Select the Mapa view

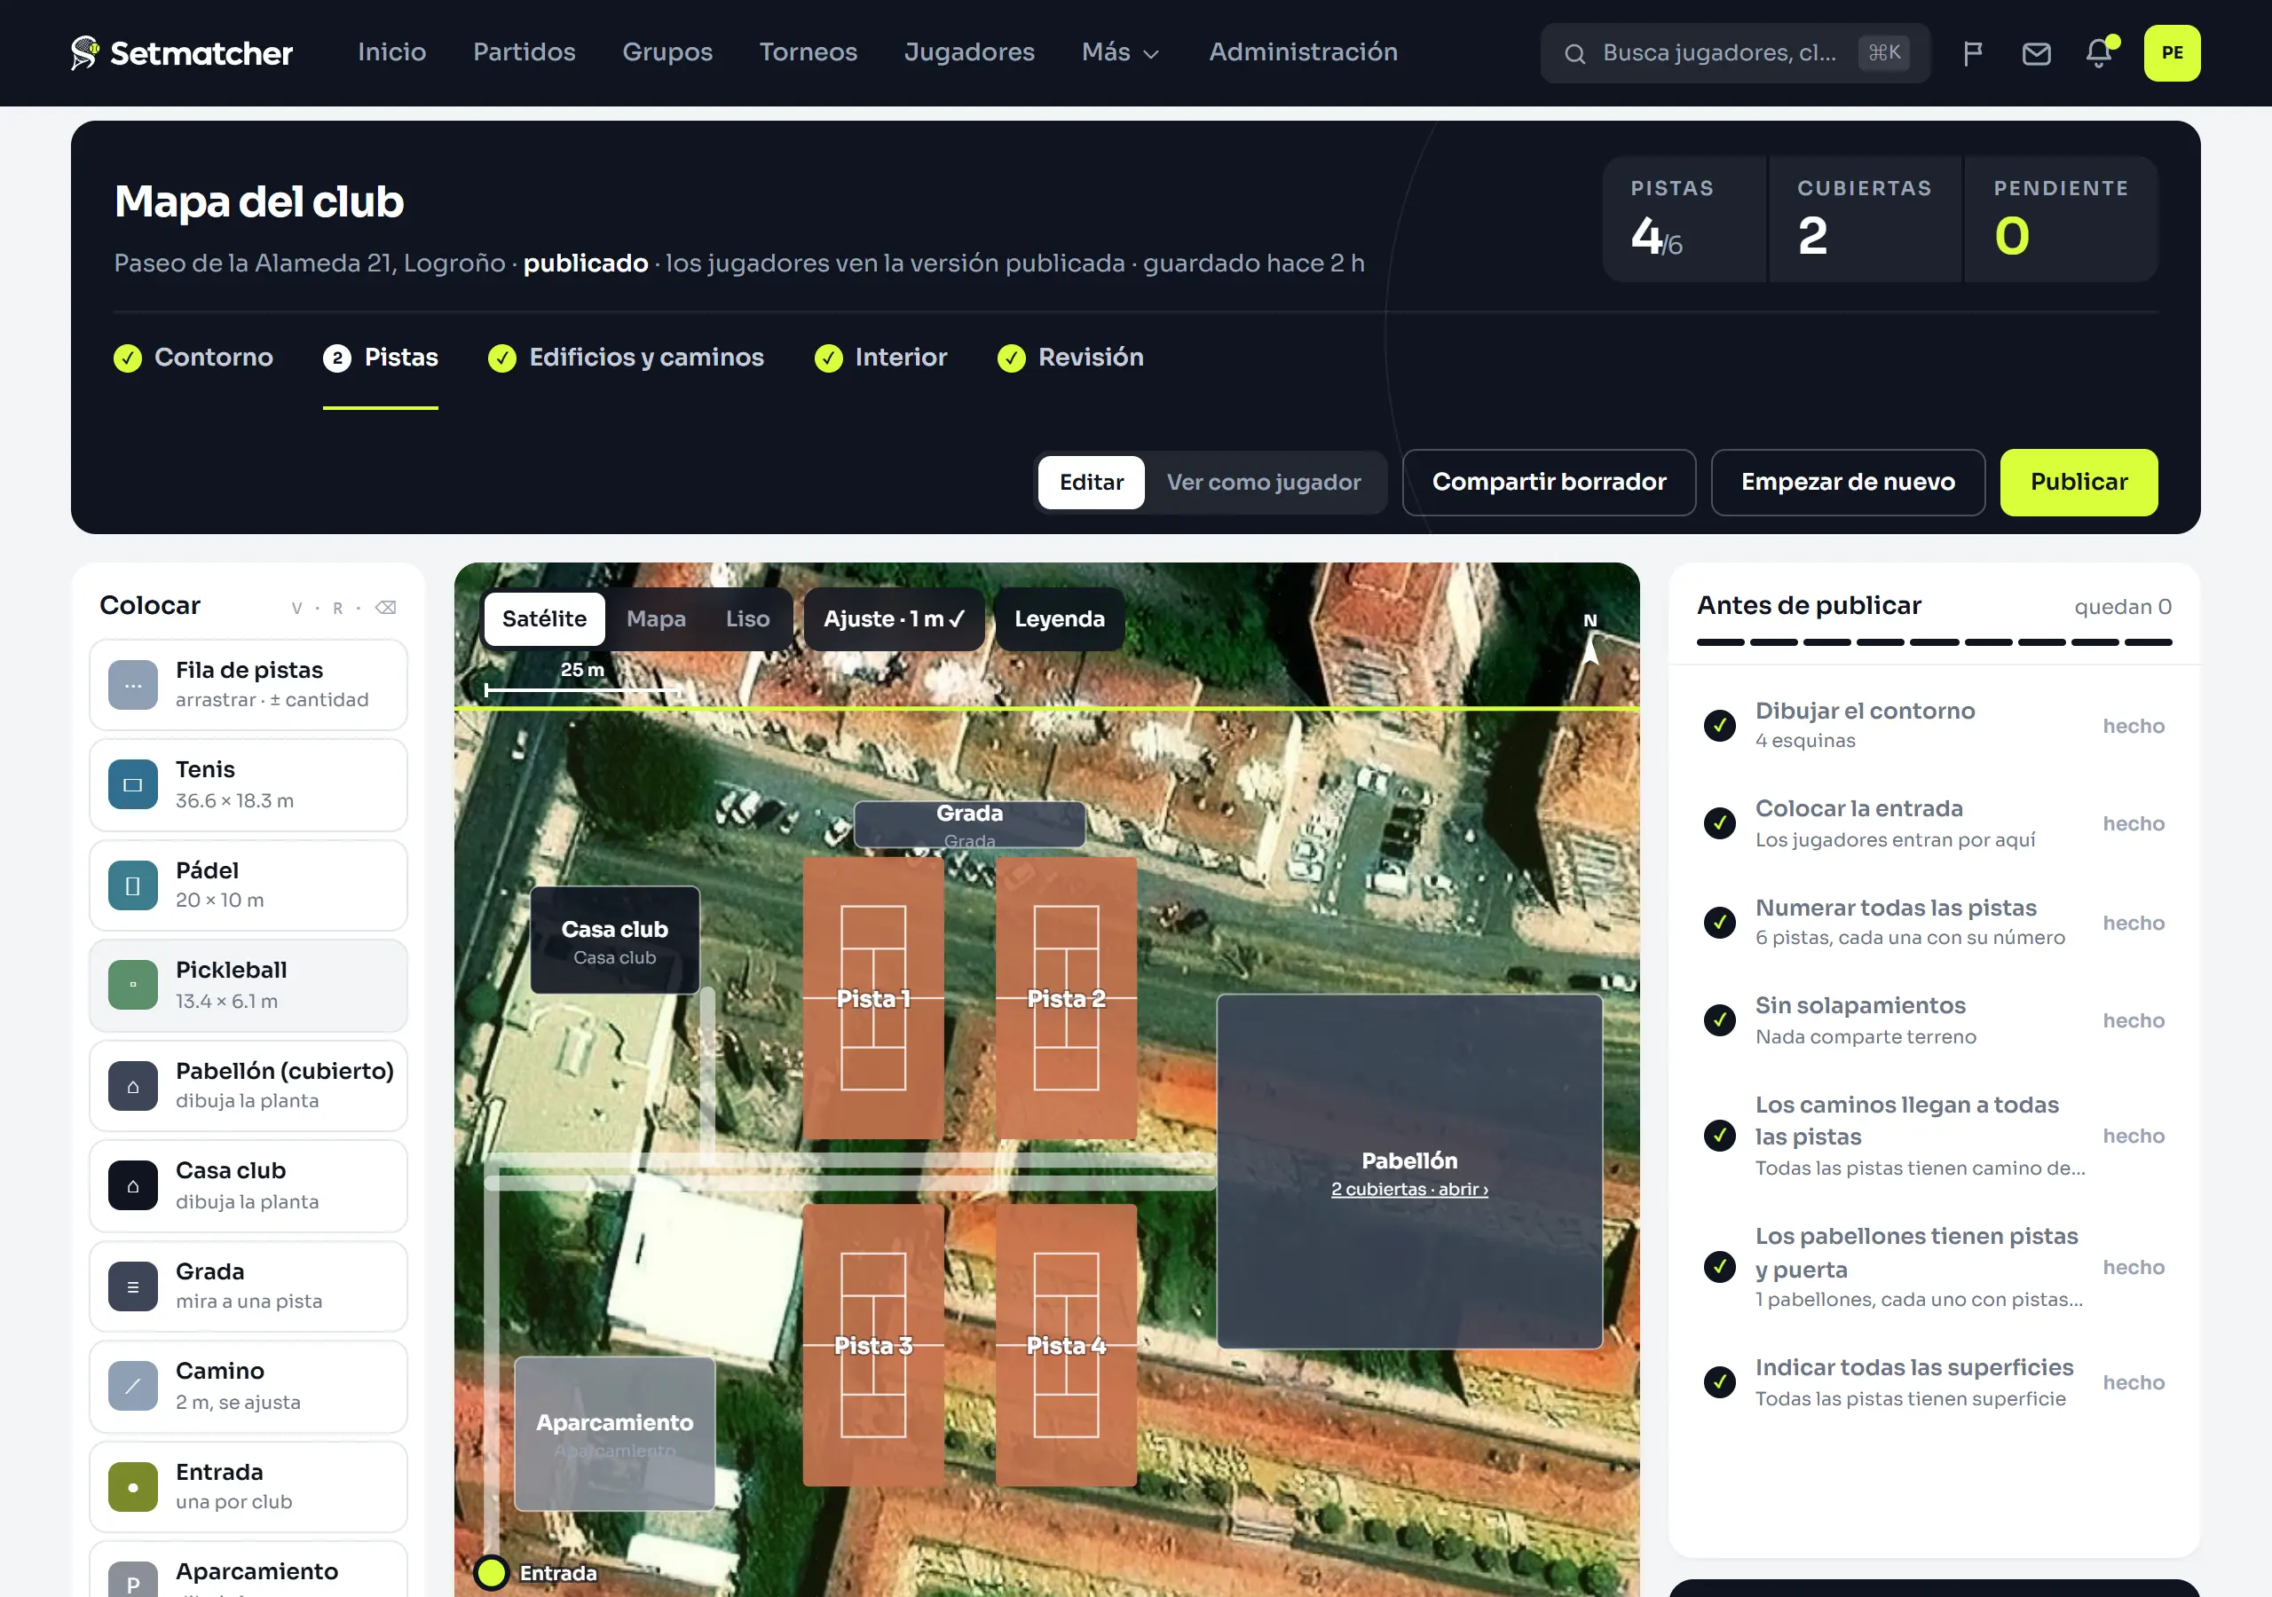[655, 618]
